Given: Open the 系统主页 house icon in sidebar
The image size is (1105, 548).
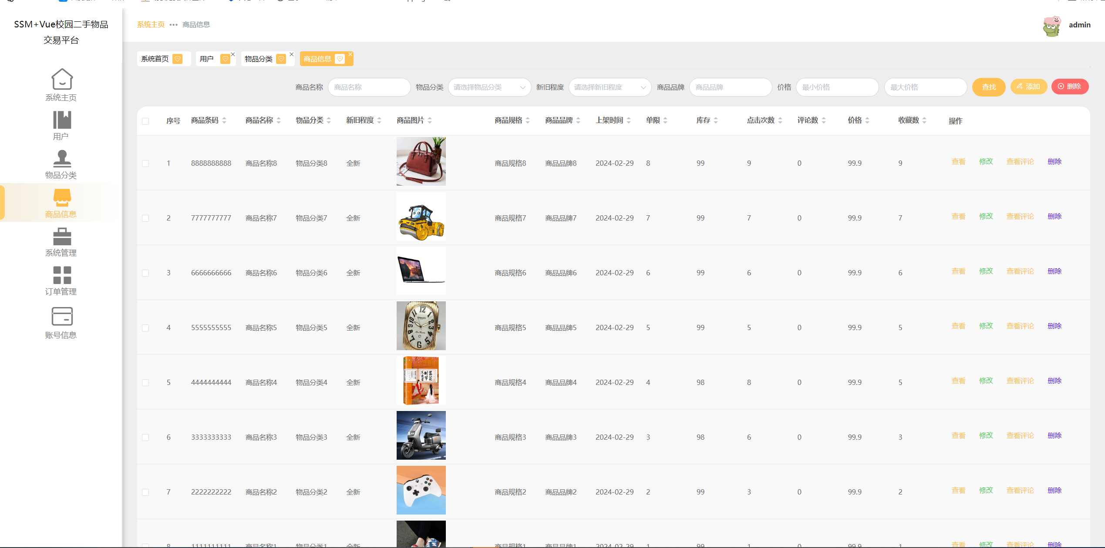Looking at the screenshot, I should 62,80.
